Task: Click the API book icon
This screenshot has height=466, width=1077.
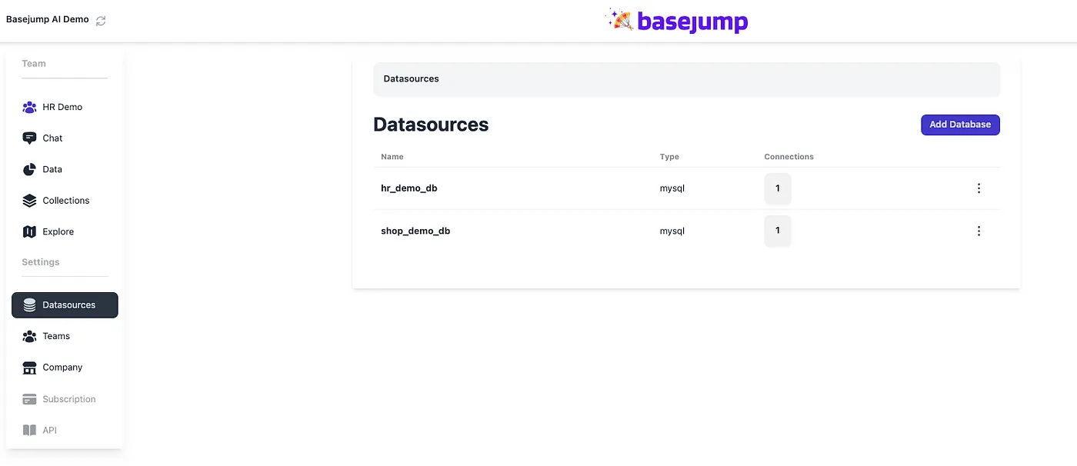Action: click(29, 431)
